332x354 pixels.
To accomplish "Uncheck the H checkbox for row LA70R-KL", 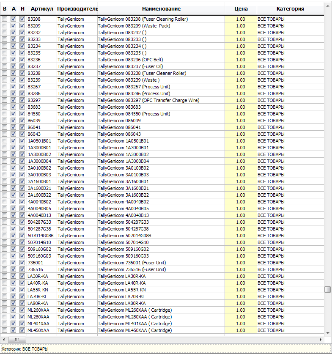I will tap(22, 296).
